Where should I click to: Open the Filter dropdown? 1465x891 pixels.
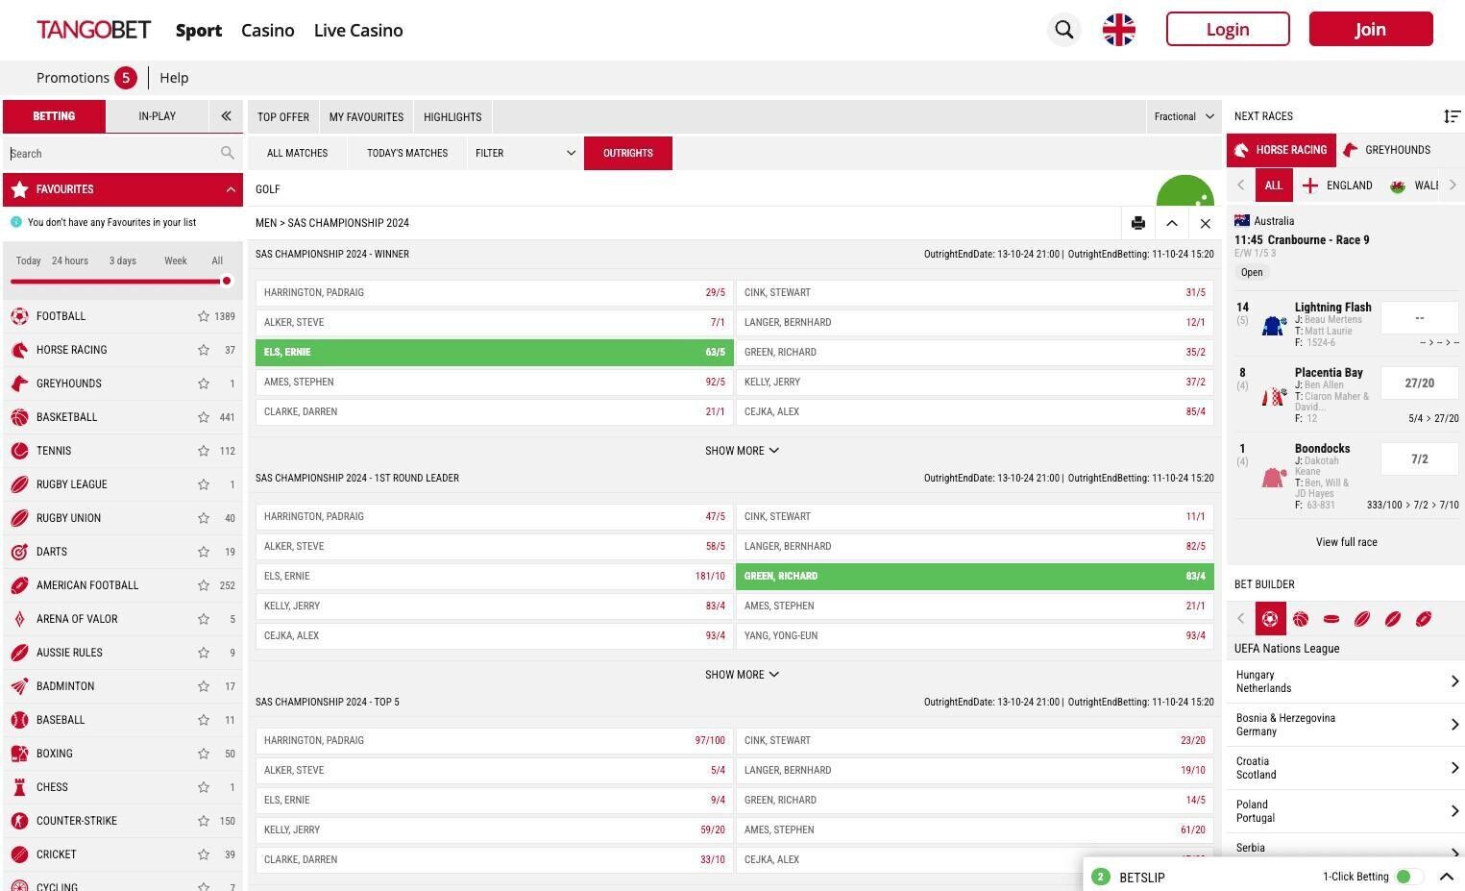(x=525, y=153)
